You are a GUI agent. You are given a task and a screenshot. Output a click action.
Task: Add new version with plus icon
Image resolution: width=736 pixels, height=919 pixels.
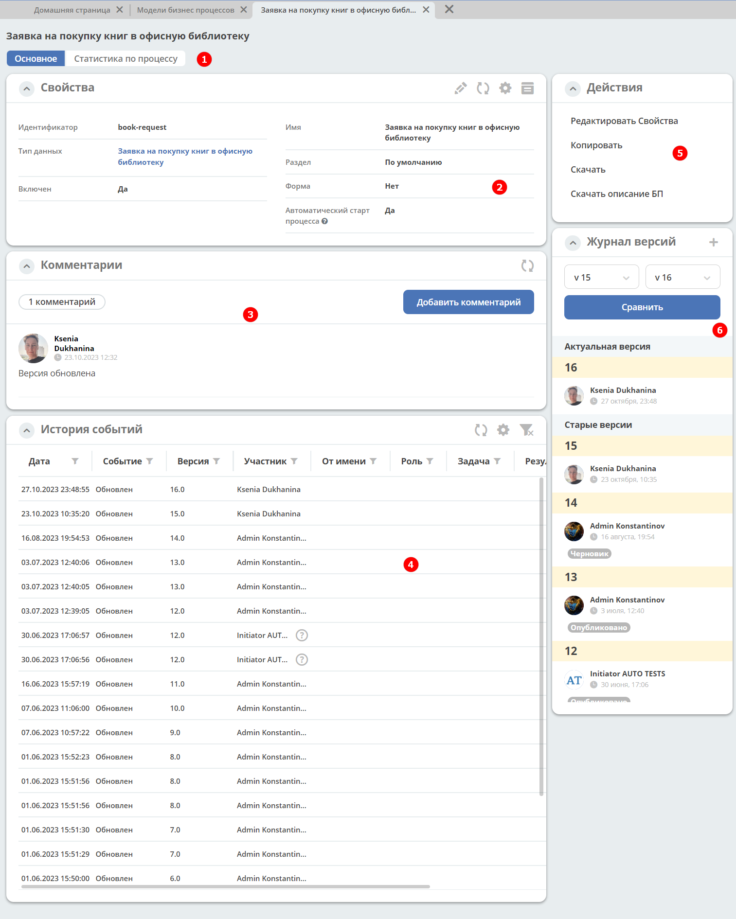pyautogui.click(x=714, y=242)
